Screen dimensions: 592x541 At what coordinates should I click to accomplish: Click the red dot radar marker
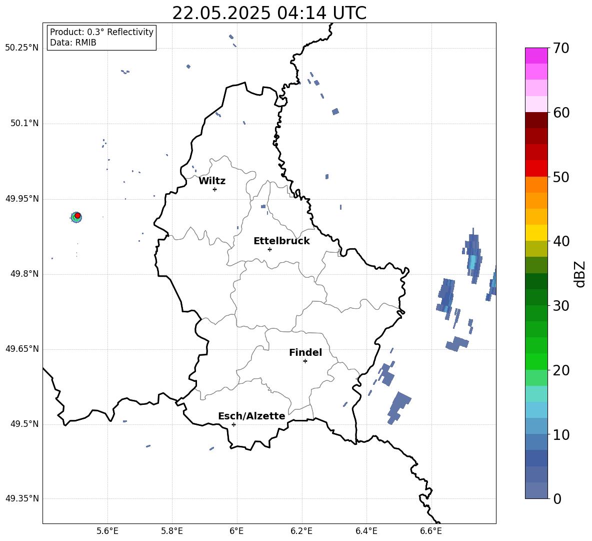point(77,216)
